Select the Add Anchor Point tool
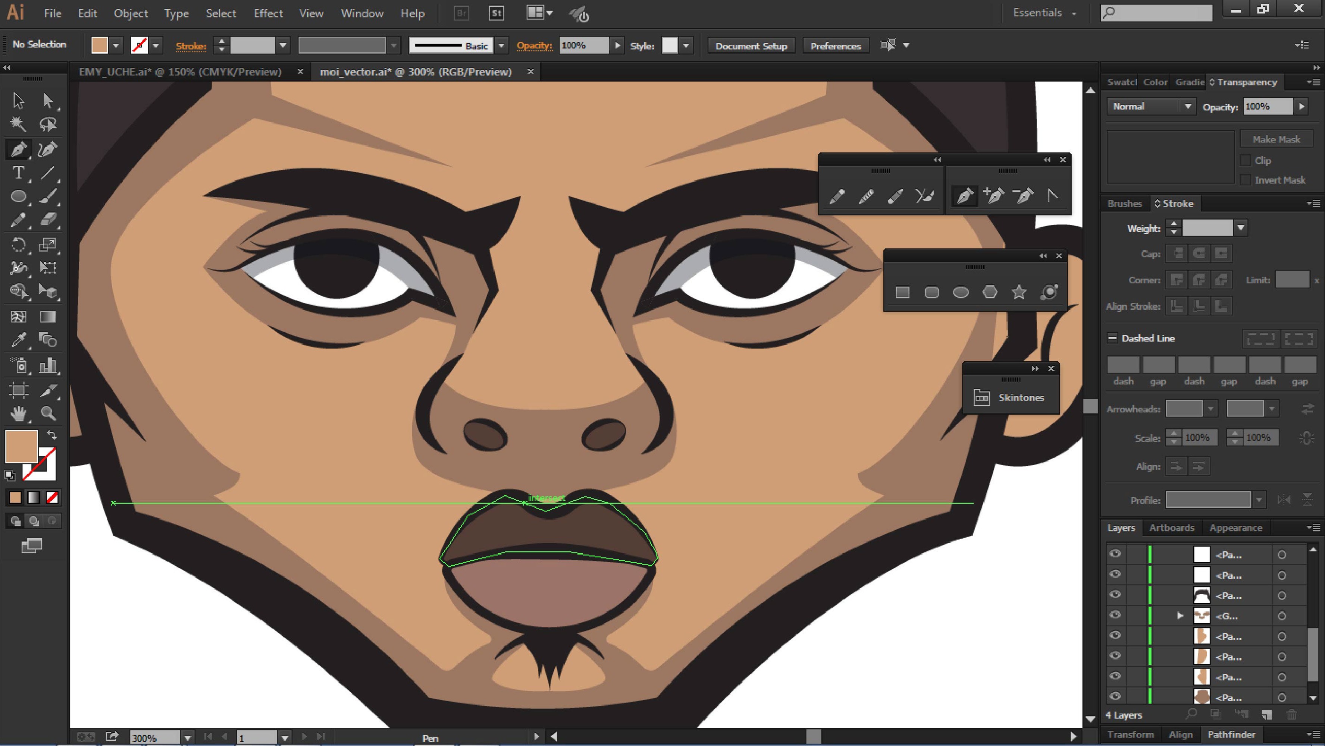The image size is (1325, 746). (x=994, y=196)
